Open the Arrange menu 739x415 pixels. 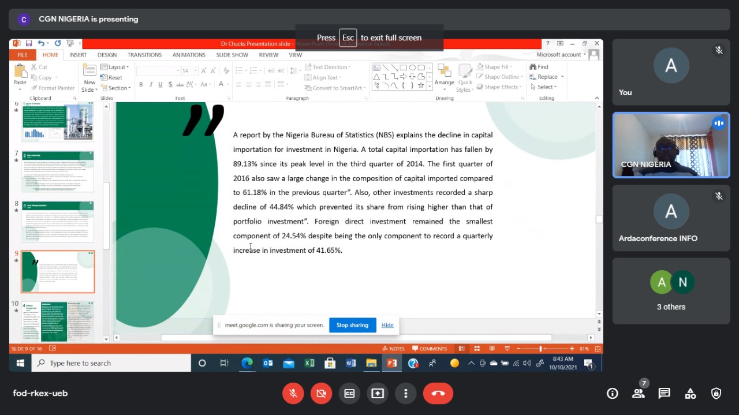tap(445, 78)
